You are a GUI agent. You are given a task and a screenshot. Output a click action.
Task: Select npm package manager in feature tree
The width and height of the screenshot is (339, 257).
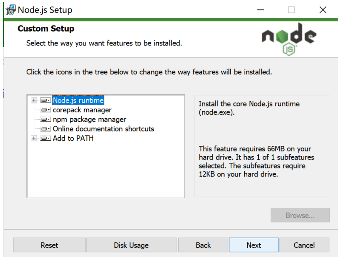[x=89, y=119]
